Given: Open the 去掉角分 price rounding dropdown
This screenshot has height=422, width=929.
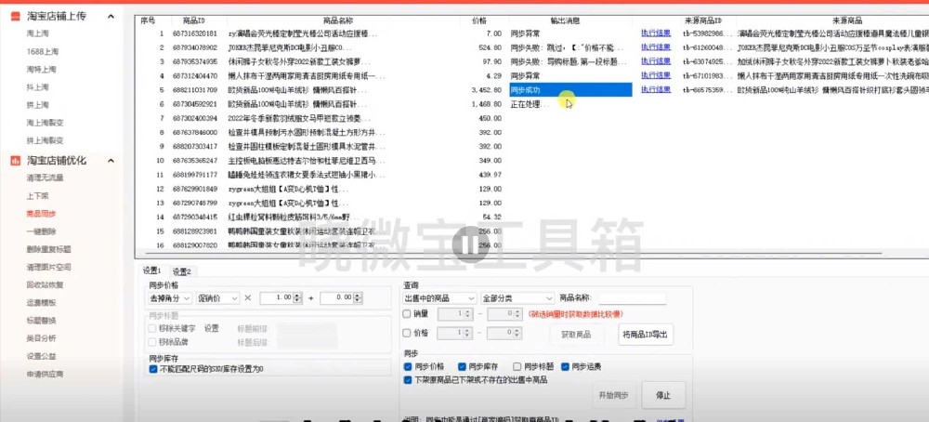Looking at the screenshot, I should click(x=170, y=298).
